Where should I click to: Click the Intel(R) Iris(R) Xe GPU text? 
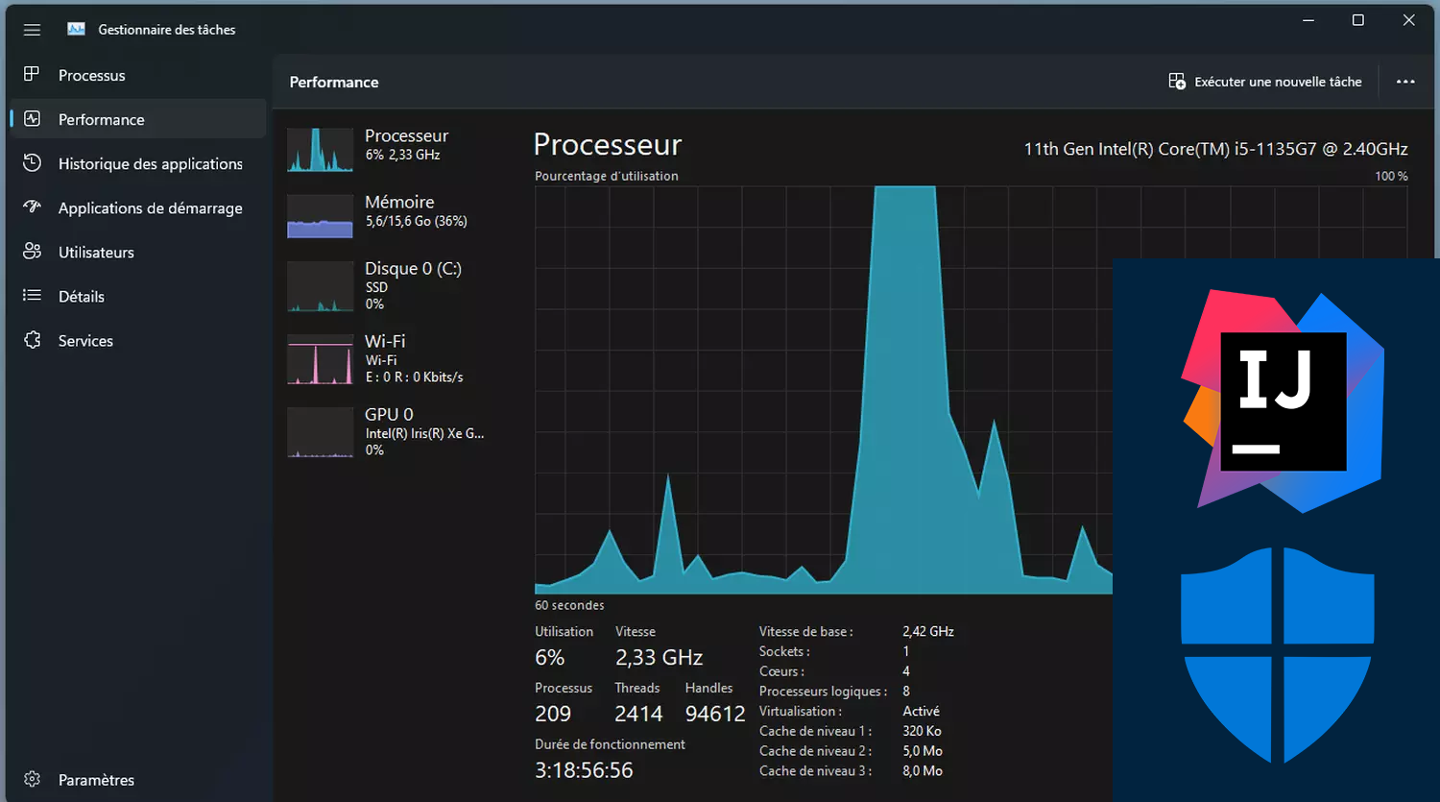tap(424, 434)
